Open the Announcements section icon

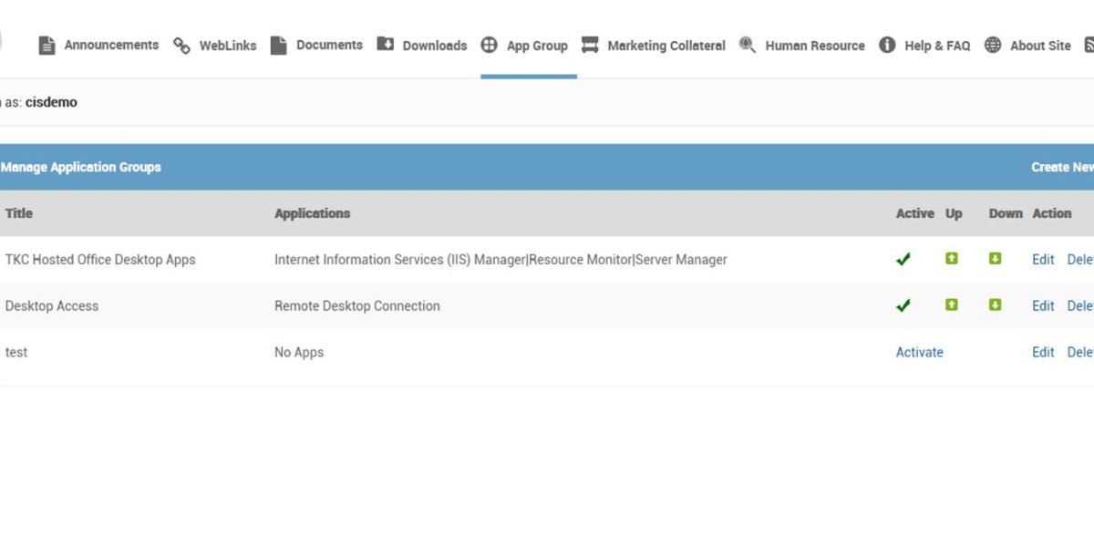46,44
